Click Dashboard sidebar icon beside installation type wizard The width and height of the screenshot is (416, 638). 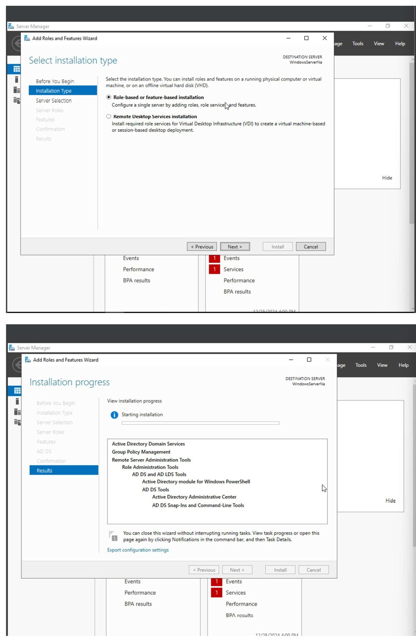pos(17,69)
